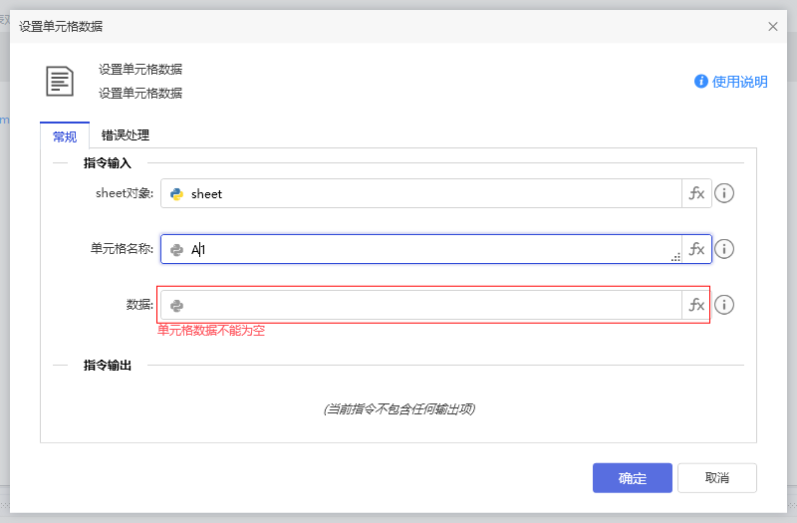This screenshot has width=797, height=523.
Task: Click the fx button for sheet对象
Action: [696, 193]
